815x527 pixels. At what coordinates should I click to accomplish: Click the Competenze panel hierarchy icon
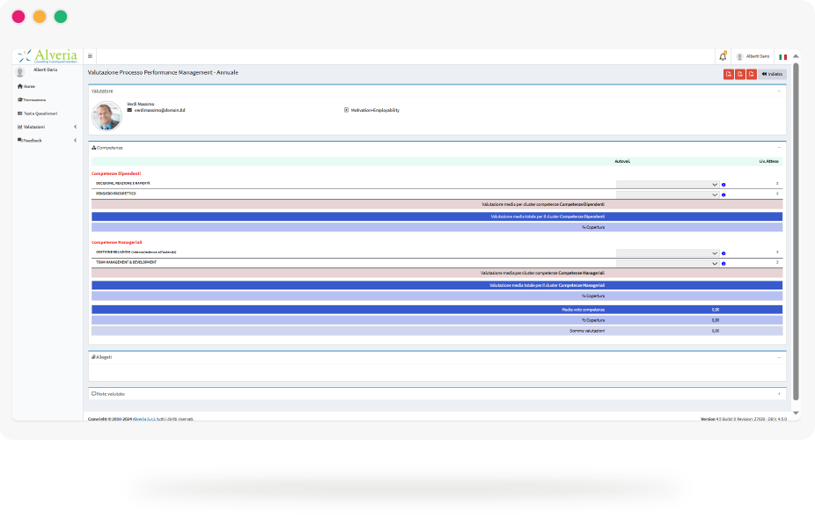tap(93, 148)
